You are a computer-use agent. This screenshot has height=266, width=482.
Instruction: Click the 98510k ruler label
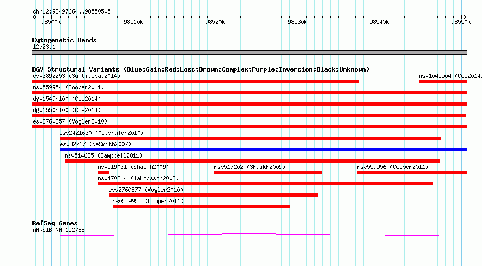click(133, 22)
